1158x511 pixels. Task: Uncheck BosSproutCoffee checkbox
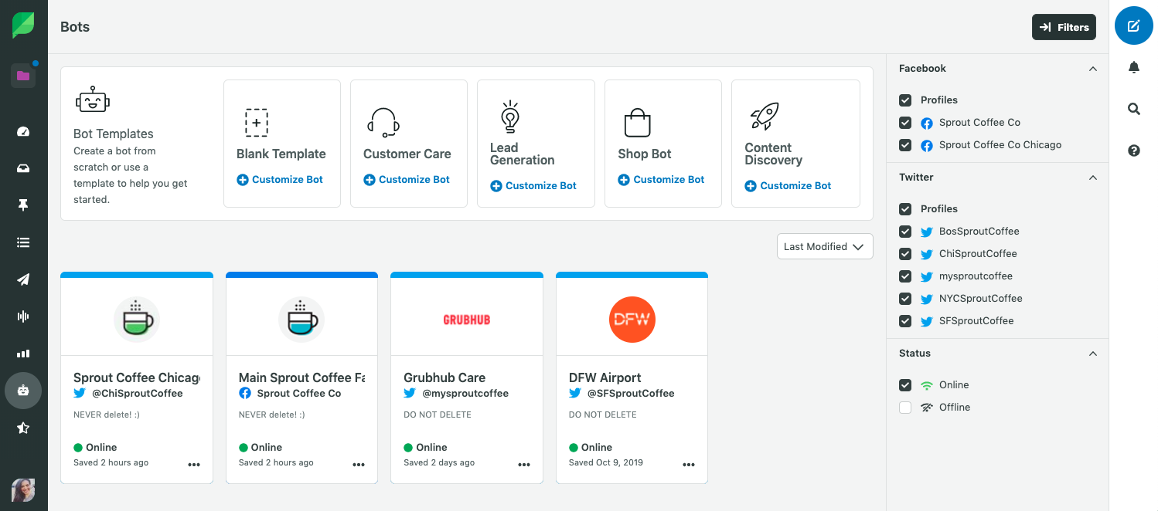click(x=905, y=232)
